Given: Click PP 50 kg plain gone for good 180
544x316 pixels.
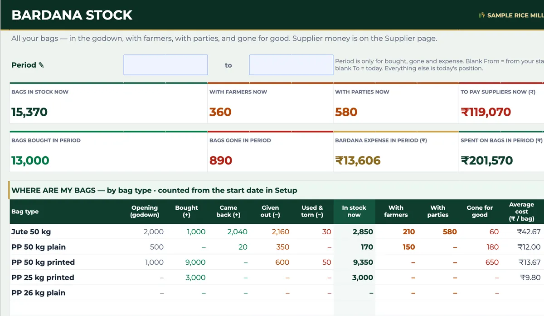Looking at the screenshot, I should [492, 247].
